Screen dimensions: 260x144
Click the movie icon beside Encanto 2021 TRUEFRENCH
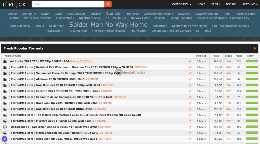[x=5, y=91]
